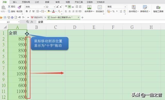165x100 pixels.
Task: Click the thousands separator comma icon
Action: pyautogui.click(x=117, y=11)
